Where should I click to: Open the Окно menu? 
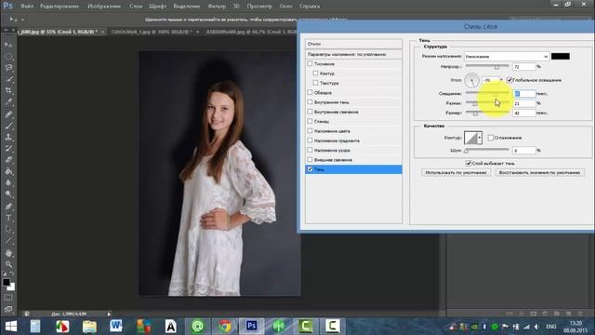point(285,7)
